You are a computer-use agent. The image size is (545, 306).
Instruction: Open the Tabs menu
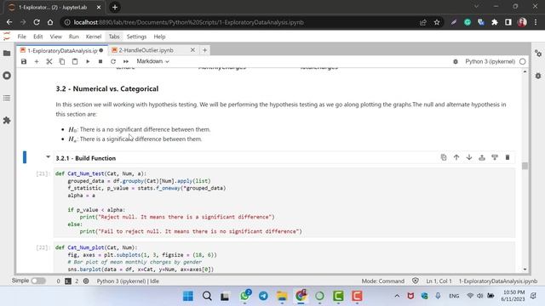(114, 37)
